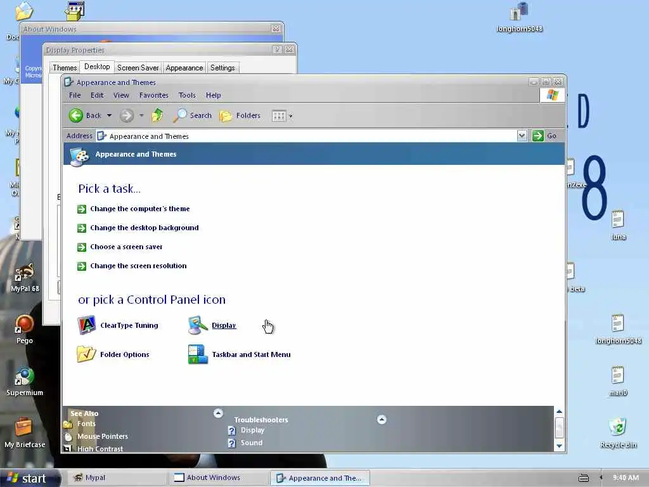This screenshot has width=649, height=487.
Task: Switch to About Windows taskbar button
Action: [218, 477]
